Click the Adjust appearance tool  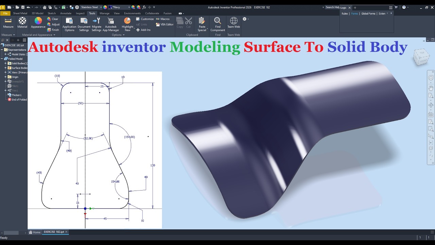tap(53, 24)
